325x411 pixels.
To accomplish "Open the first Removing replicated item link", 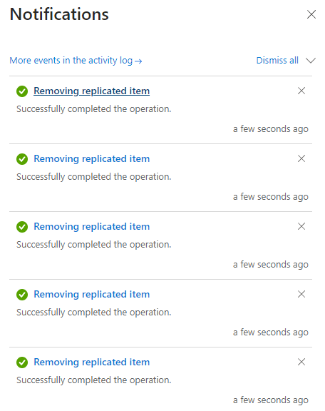I will tap(92, 91).
